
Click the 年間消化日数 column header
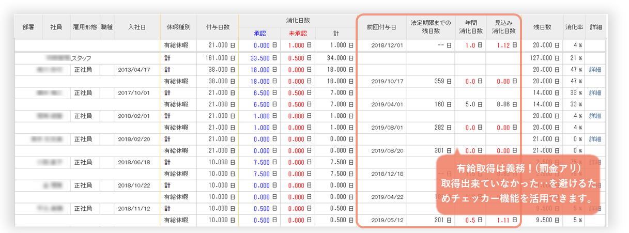[x=471, y=27]
